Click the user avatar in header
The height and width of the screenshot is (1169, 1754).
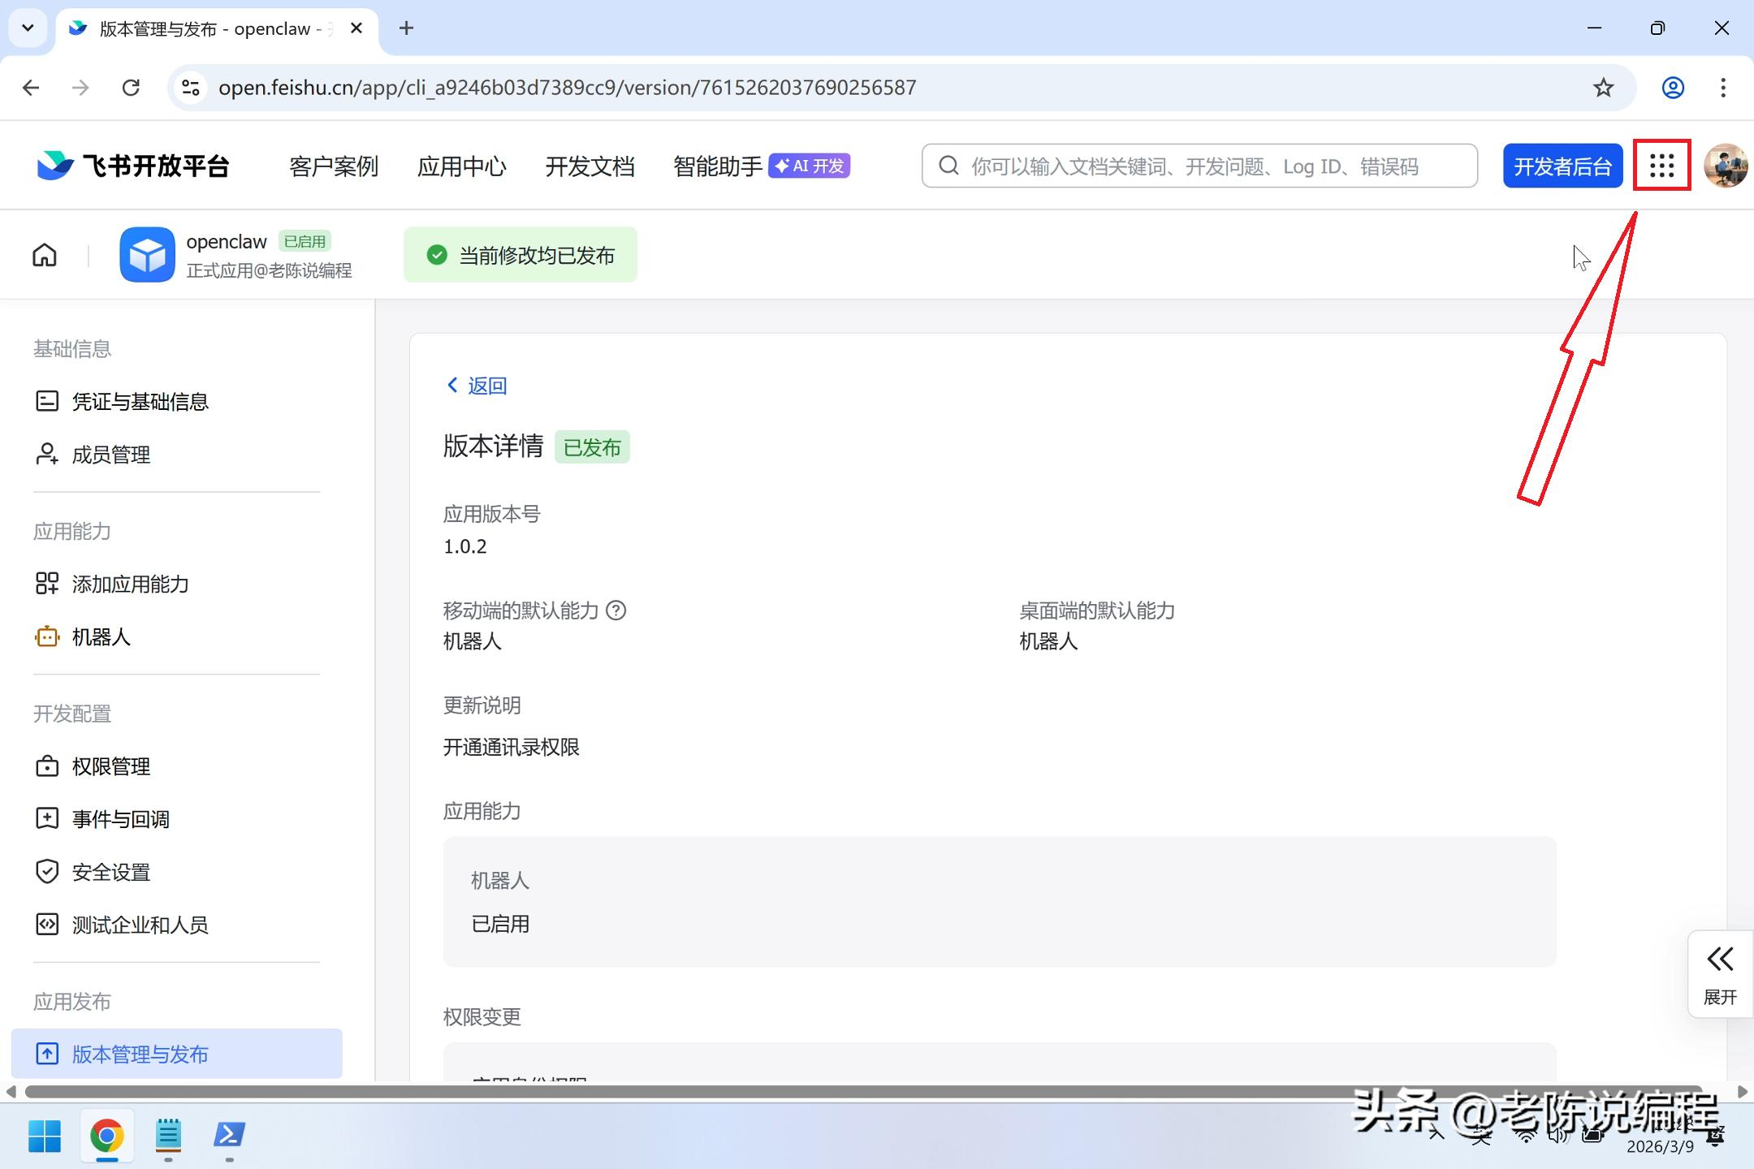click(x=1725, y=166)
